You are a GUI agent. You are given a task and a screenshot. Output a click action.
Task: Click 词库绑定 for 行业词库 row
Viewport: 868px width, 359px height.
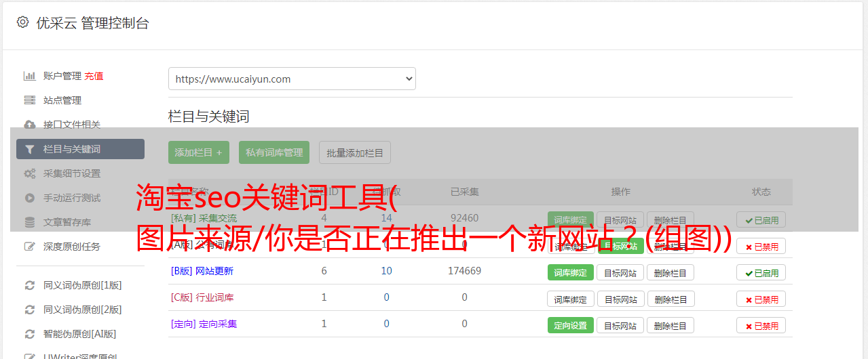tap(571, 299)
